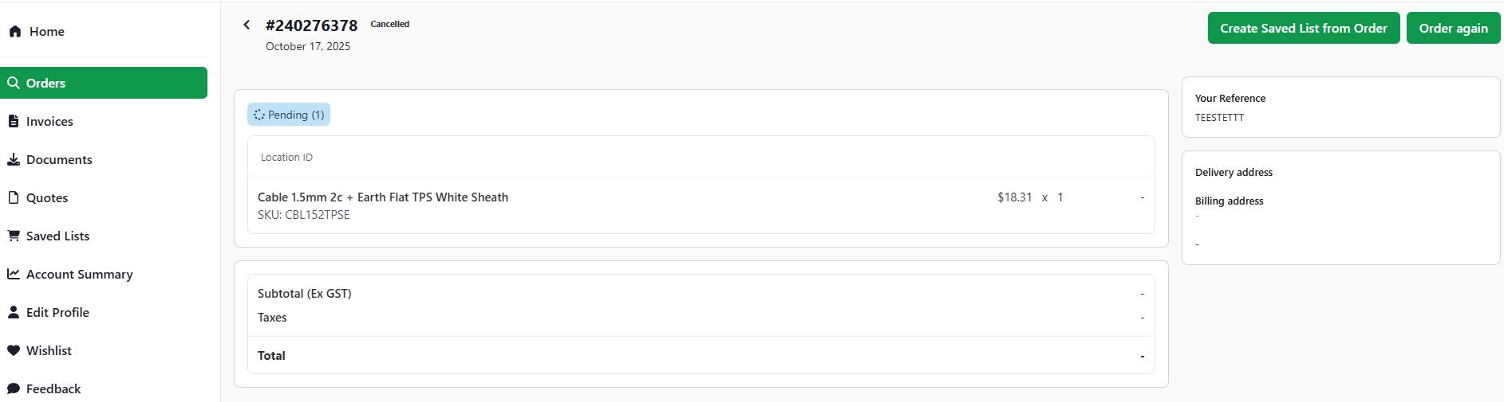Click the Account Summary chart icon
Screen dimensions: 1504x402
pos(14,274)
